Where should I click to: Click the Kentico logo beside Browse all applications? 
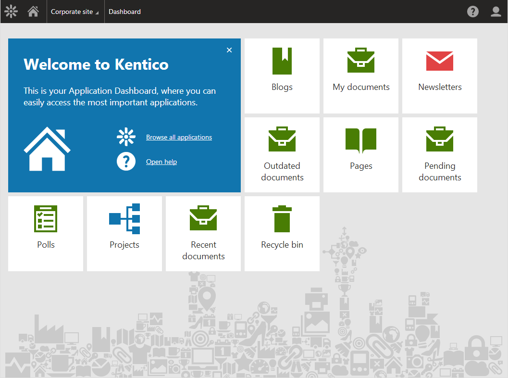[x=126, y=137]
